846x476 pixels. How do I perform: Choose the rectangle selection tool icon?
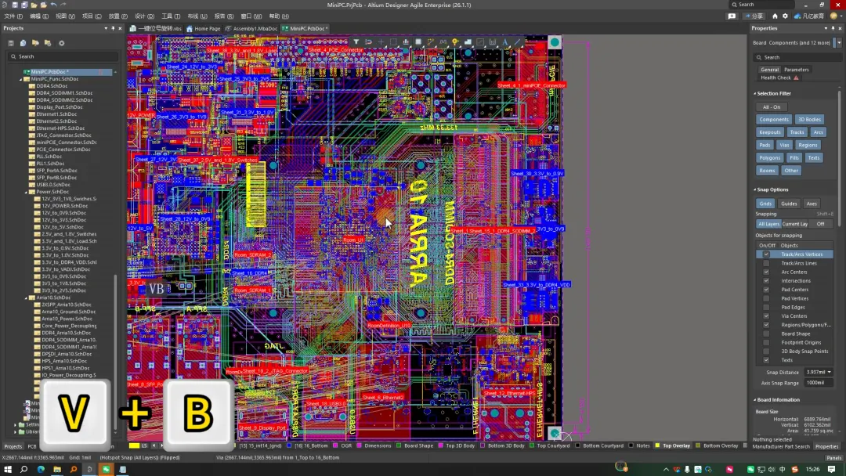coord(393,42)
